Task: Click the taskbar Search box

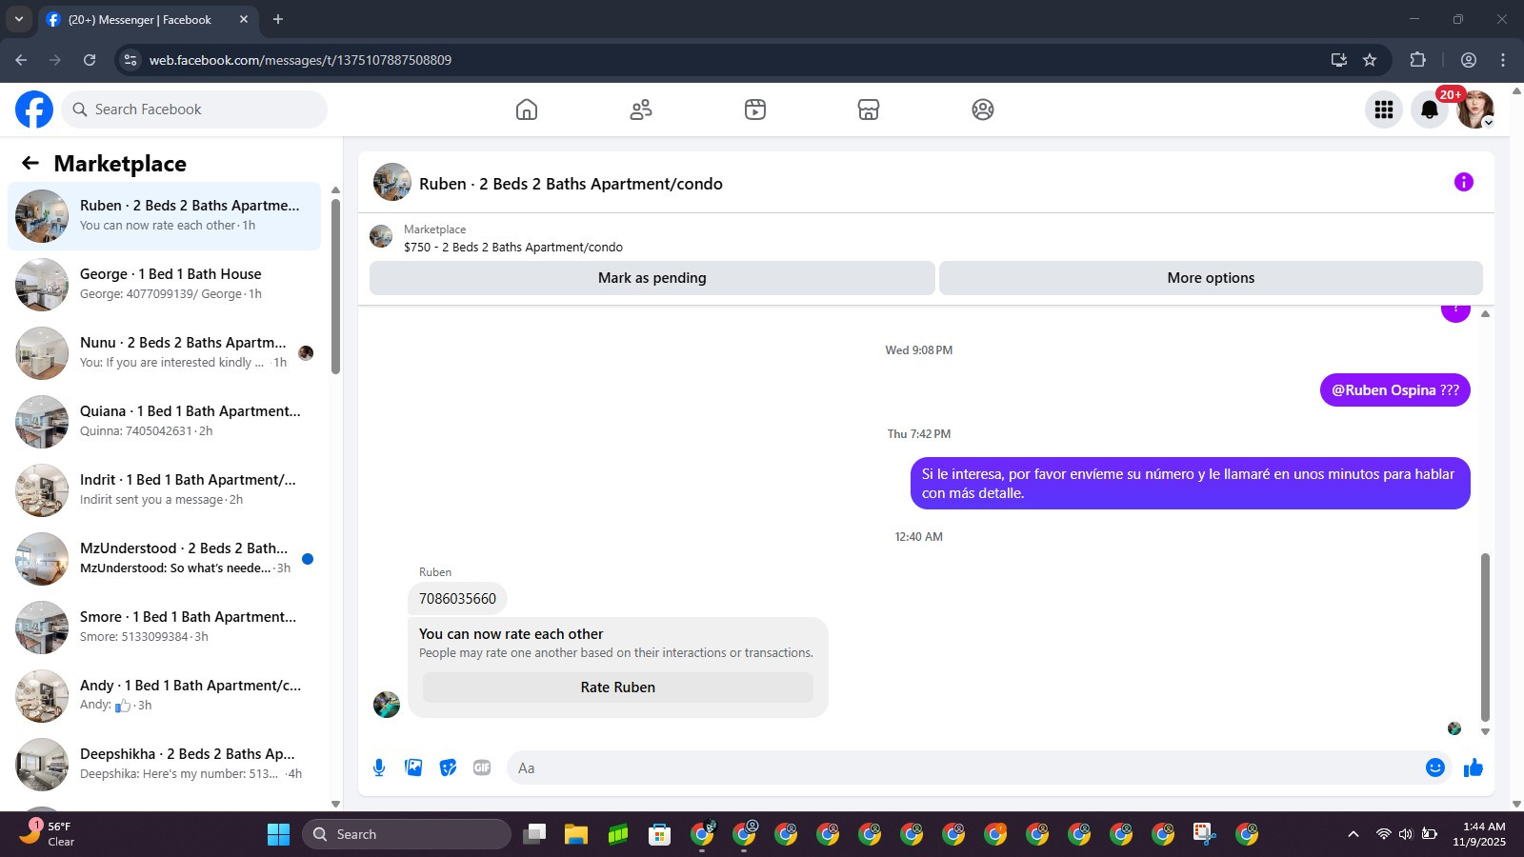Action: click(x=407, y=834)
